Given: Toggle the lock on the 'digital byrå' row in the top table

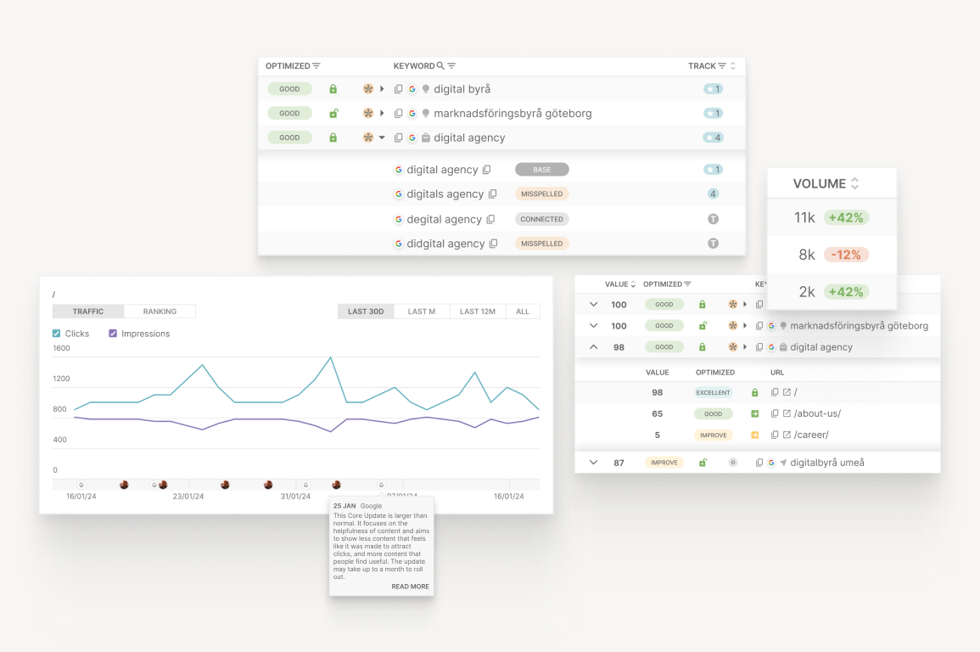Looking at the screenshot, I should point(333,89).
